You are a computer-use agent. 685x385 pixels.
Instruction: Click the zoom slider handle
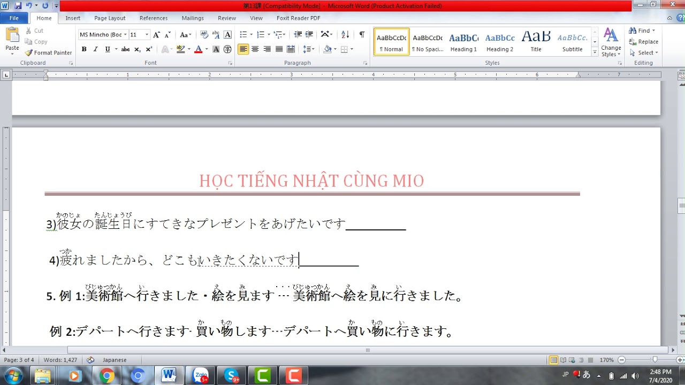click(x=654, y=360)
